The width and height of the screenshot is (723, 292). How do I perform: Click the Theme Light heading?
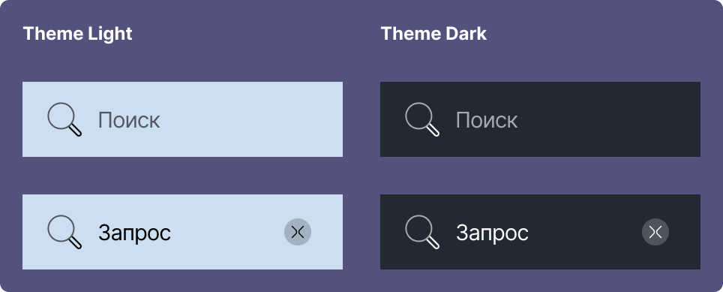77,34
